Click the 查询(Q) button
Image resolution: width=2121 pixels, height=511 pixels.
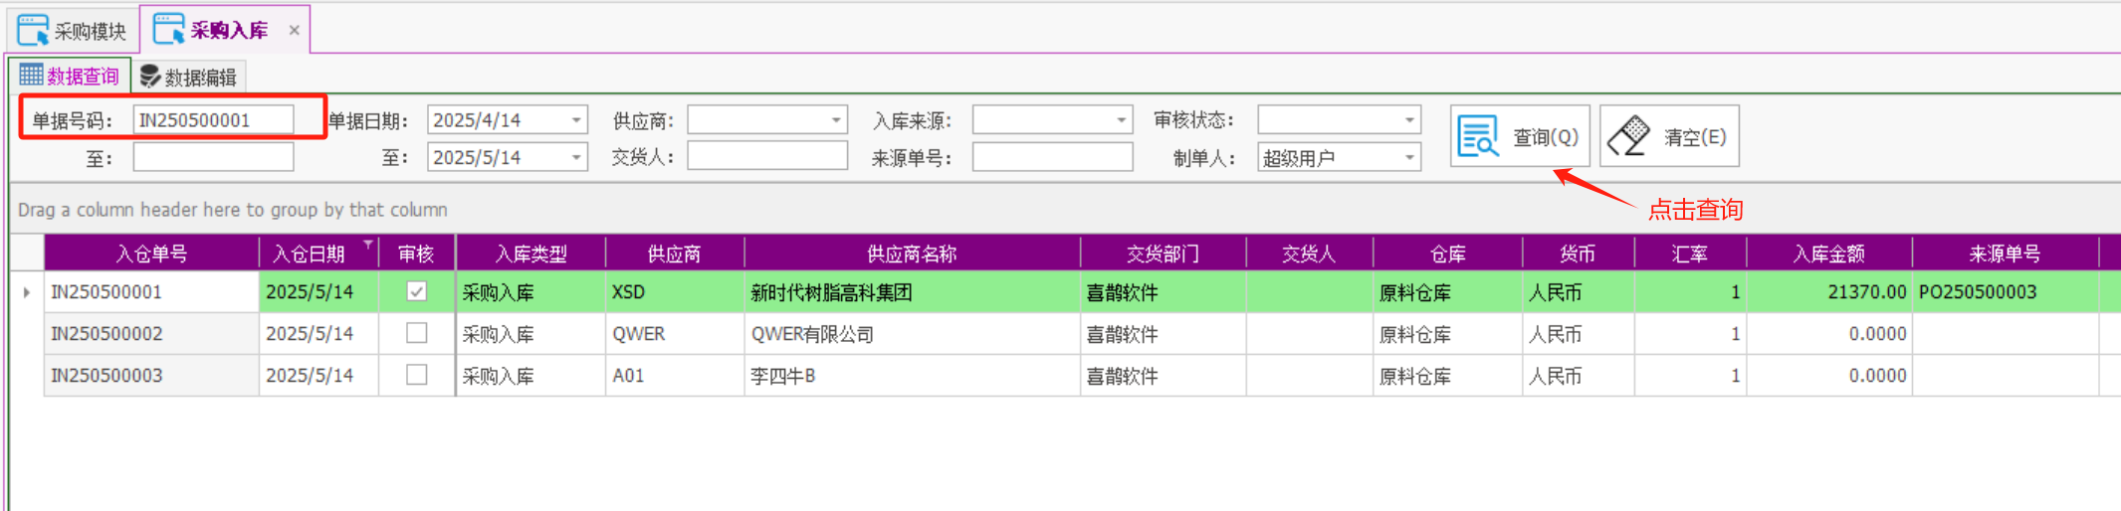pos(1520,136)
